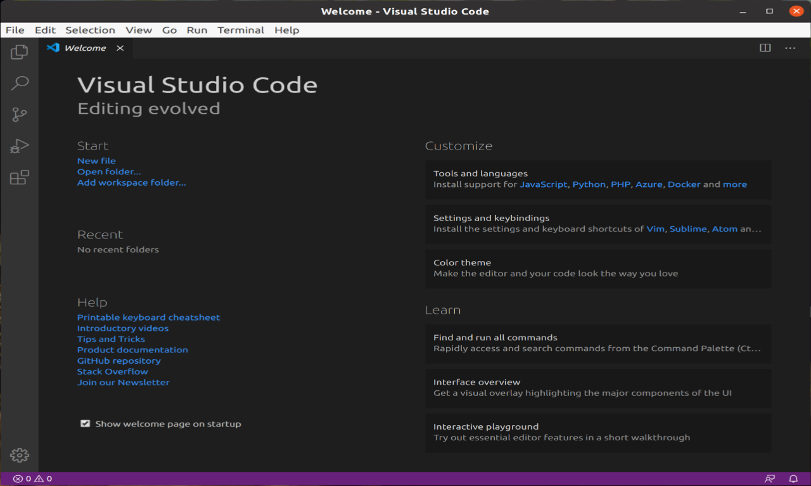Image resolution: width=811 pixels, height=486 pixels.
Task: Install Docker support link
Action: pos(684,184)
